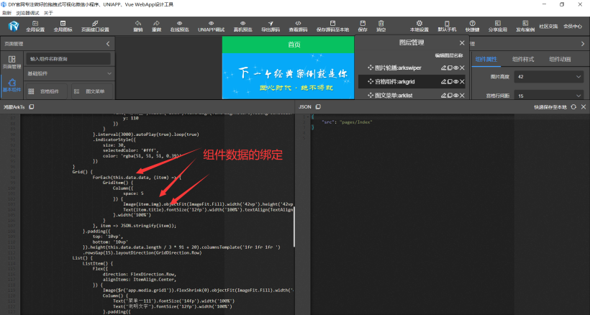Open 在线预览 online preview

[178, 26]
